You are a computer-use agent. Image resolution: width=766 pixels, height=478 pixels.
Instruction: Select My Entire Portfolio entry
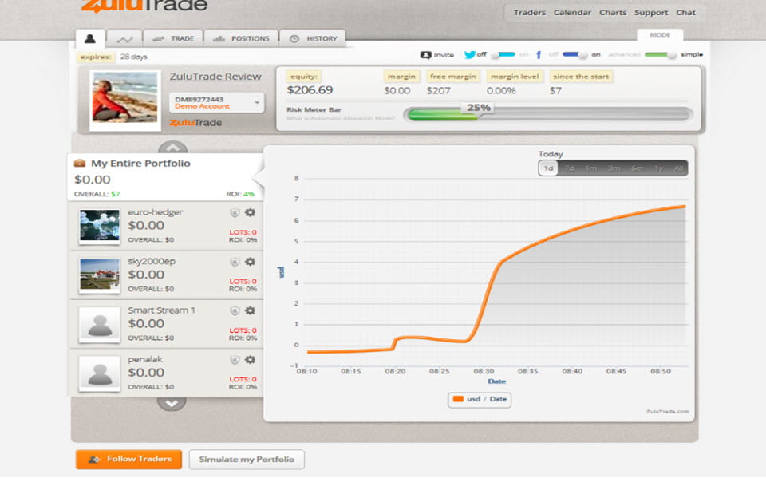click(x=165, y=177)
